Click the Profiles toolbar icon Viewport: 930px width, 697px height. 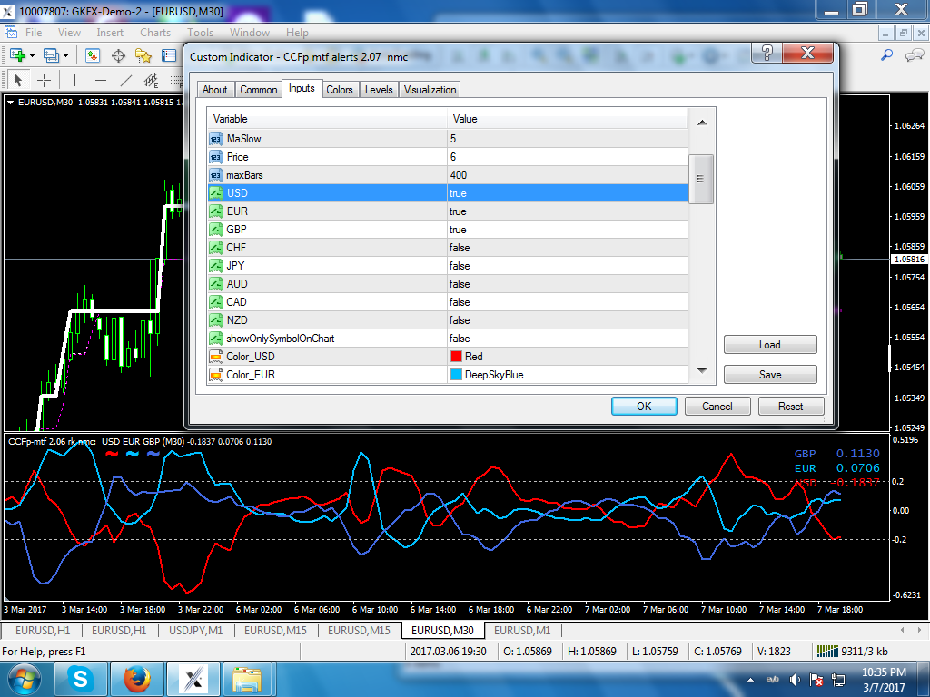point(51,55)
